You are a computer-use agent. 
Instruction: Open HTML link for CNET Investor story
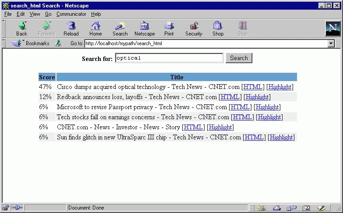pos(193,127)
